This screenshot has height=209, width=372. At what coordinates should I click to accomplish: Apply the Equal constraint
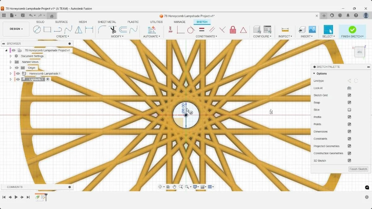click(x=201, y=30)
